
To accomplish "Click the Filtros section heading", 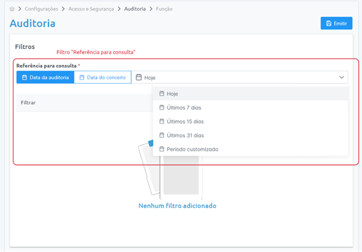I will click(x=25, y=46).
